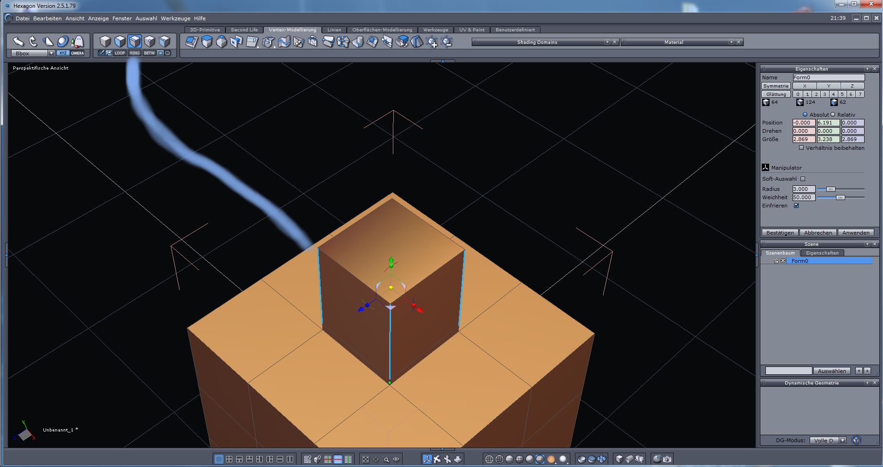Click the Radius slider handle
The image size is (883, 467).
(x=830, y=189)
